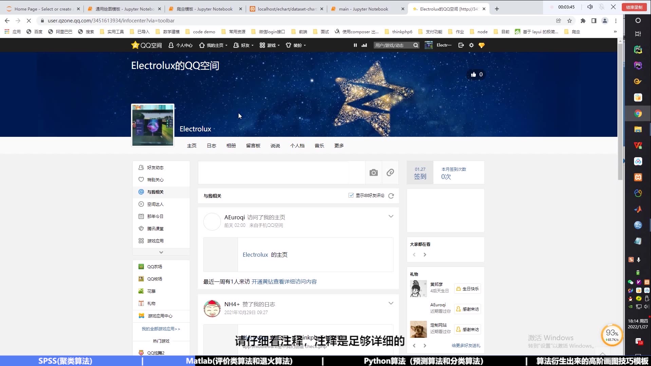
Task: Click 我的全部游戏应用>> link
Action: click(x=161, y=329)
